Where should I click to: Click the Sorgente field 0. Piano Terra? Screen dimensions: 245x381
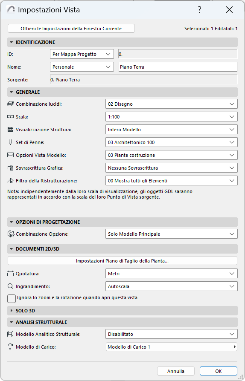pos(143,80)
